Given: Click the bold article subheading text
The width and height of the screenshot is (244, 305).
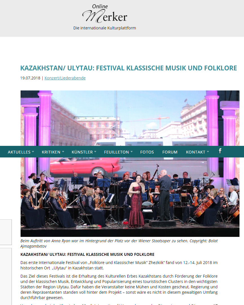Looking at the screenshot, I should (x=87, y=254).
